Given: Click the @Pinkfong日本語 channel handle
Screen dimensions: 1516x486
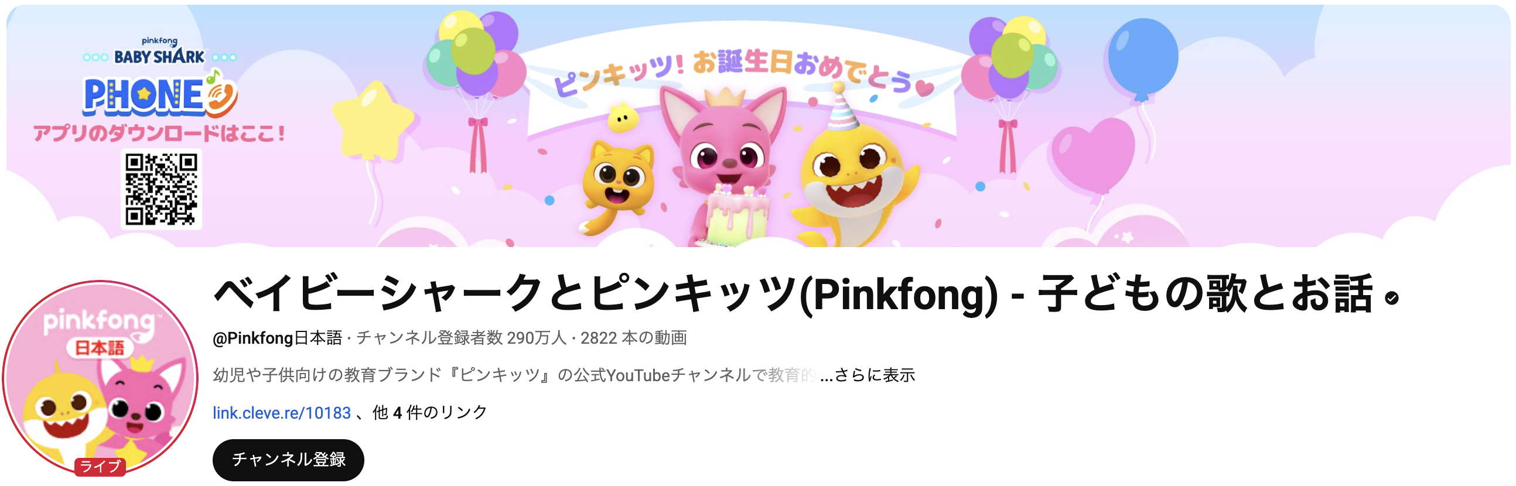Looking at the screenshot, I should [x=277, y=338].
